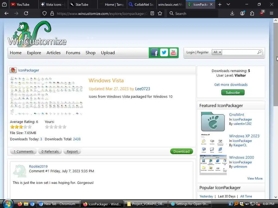
Task: Click the browser Search box
Action: point(192,14)
